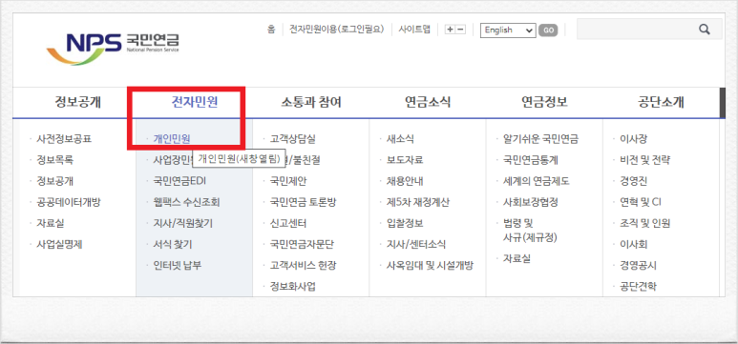Open 연금소식 main menu

click(428, 102)
